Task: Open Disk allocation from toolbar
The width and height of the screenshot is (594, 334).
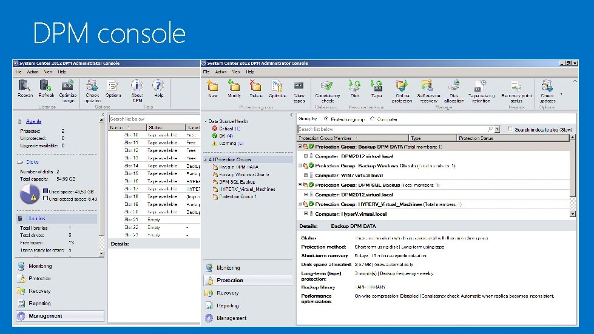Action: [x=453, y=86]
